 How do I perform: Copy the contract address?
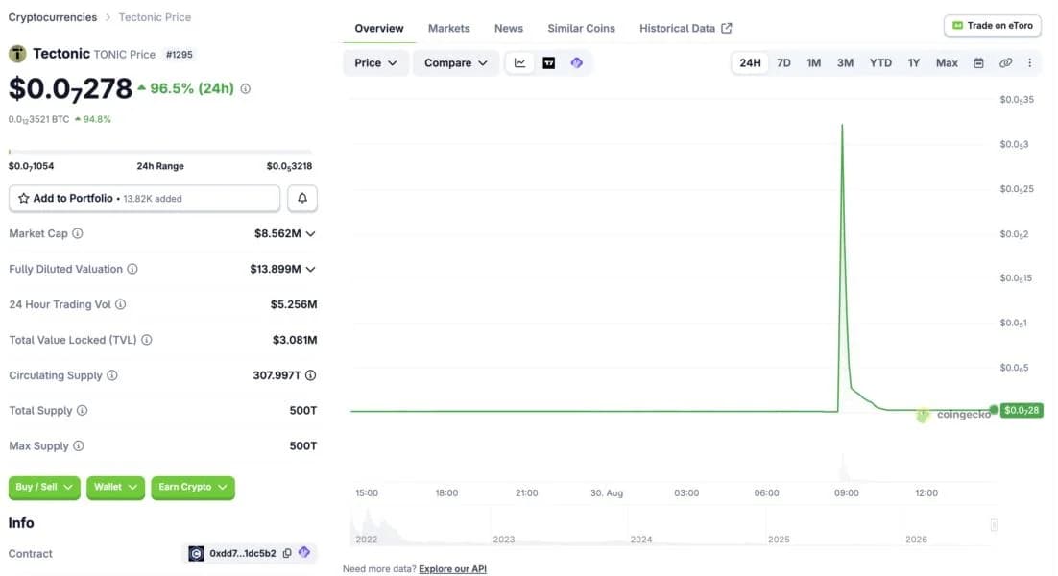click(x=287, y=553)
